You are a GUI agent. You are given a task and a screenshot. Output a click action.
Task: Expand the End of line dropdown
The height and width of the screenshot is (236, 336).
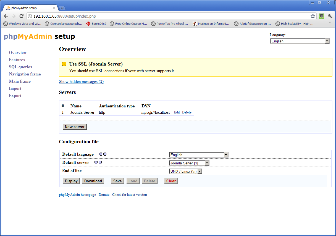tap(200, 171)
